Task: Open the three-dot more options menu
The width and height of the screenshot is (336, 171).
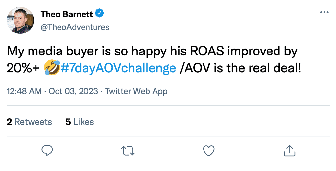Action: coord(324,12)
